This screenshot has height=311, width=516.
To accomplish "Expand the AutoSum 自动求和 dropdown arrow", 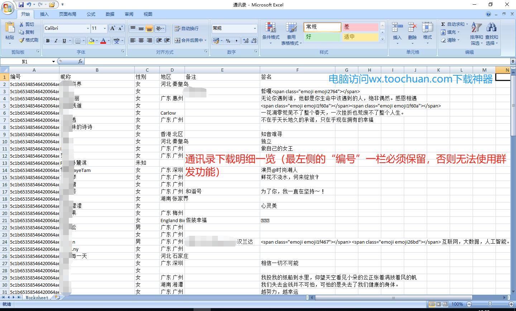I will tap(467, 24).
